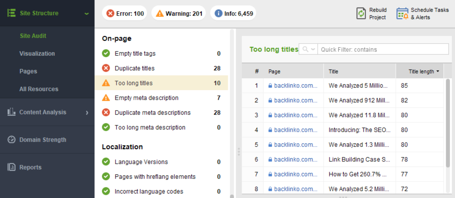
Task: Open the Visualization menu item
Action: coord(37,54)
